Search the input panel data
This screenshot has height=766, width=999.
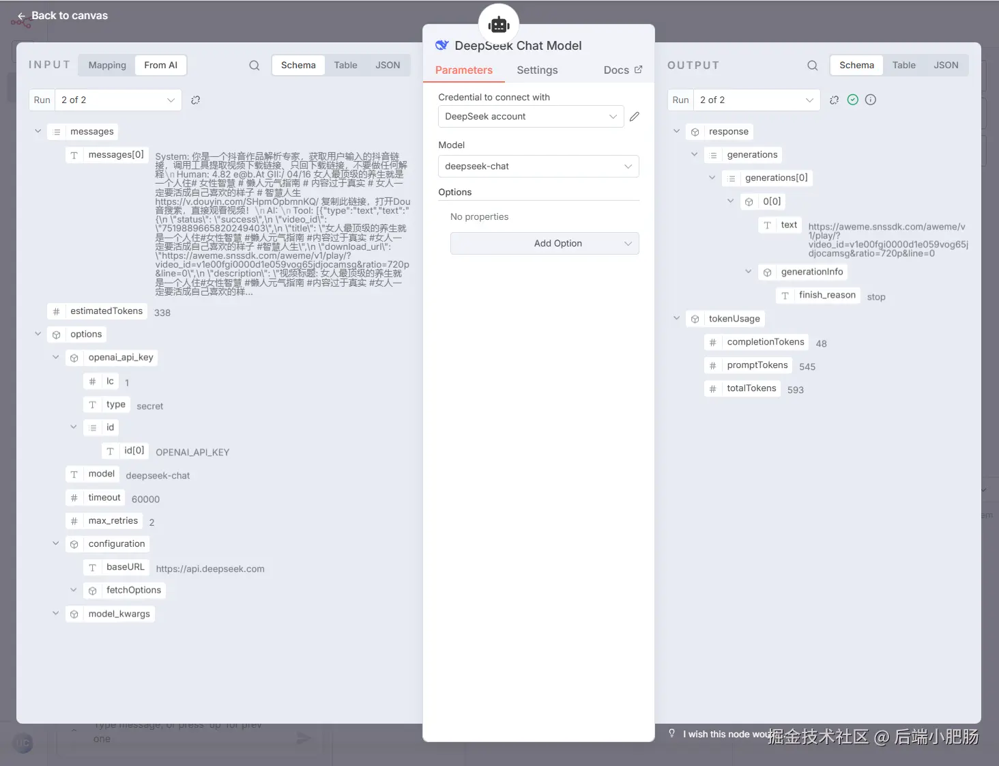[254, 66]
